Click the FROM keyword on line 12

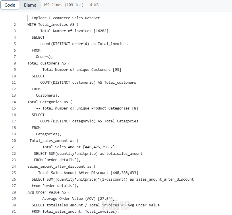pyautogui.click(x=36, y=89)
